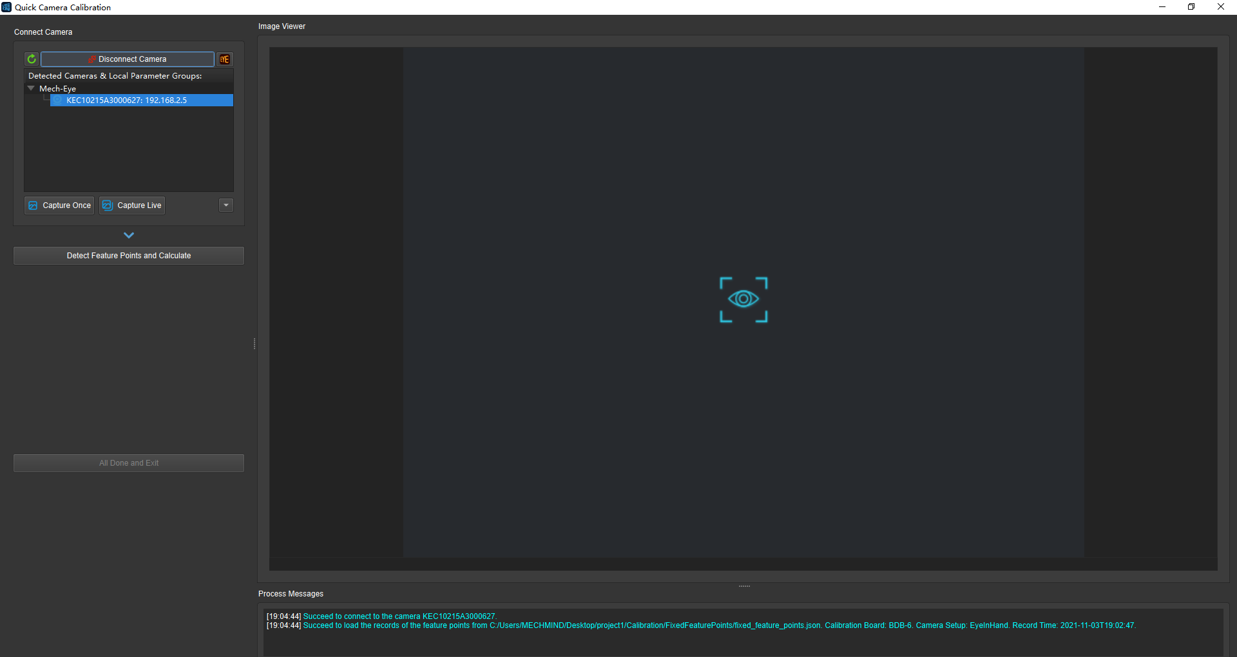
Task: Click the splitter handle above Process Messages
Action: pos(744,586)
